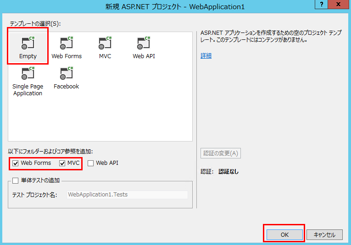Close the new ASP.NET project dialog

pyautogui.click(x=338, y=5)
